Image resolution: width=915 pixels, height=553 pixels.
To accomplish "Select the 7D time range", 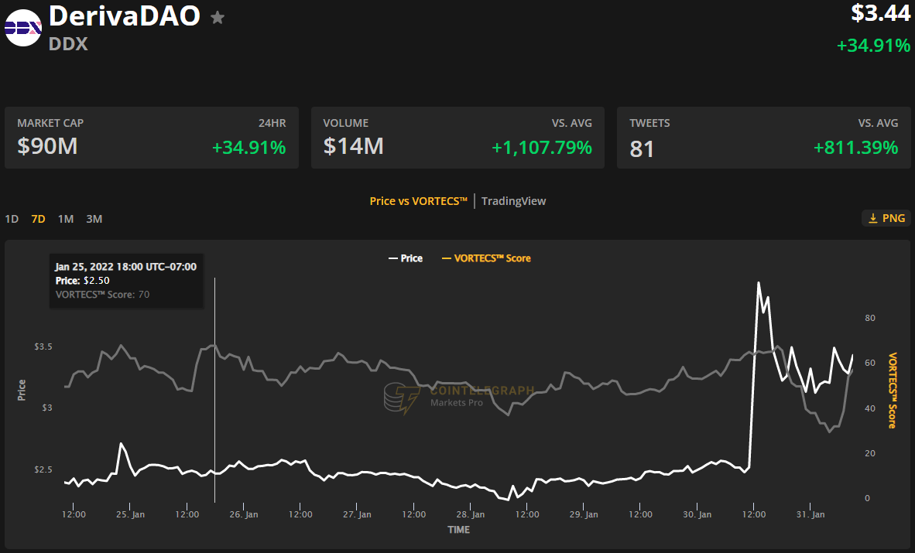I will 38,219.
